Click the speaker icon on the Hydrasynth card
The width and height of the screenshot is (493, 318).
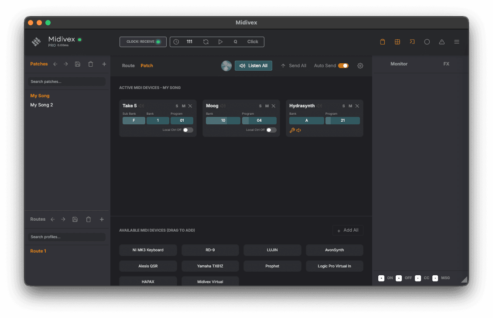(x=298, y=130)
